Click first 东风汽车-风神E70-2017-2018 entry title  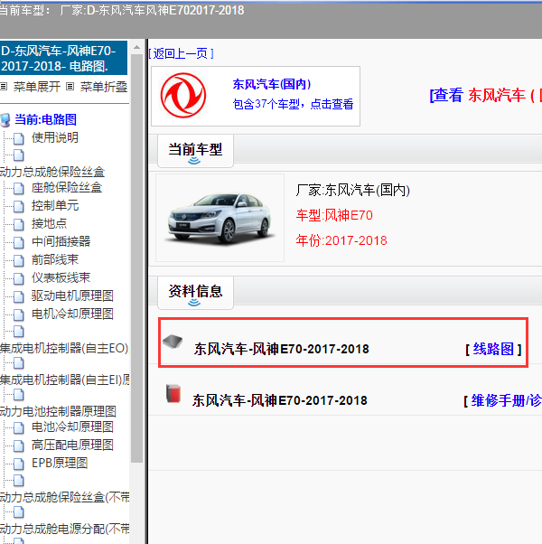[x=281, y=349]
